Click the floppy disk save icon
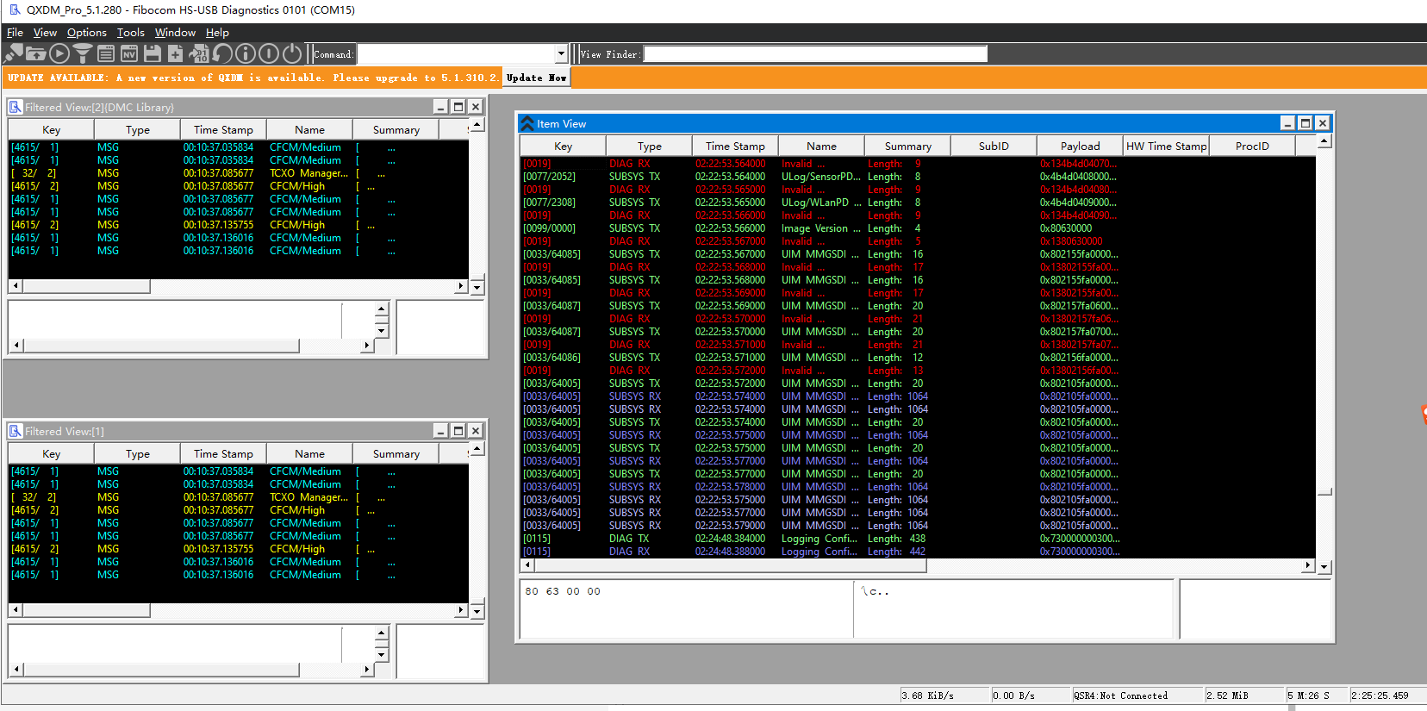This screenshot has height=711, width=1427. pyautogui.click(x=153, y=53)
